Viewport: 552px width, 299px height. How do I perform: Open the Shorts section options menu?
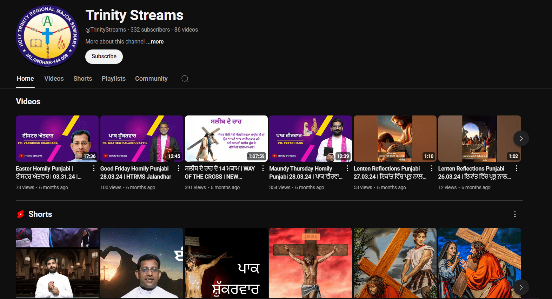tap(515, 214)
